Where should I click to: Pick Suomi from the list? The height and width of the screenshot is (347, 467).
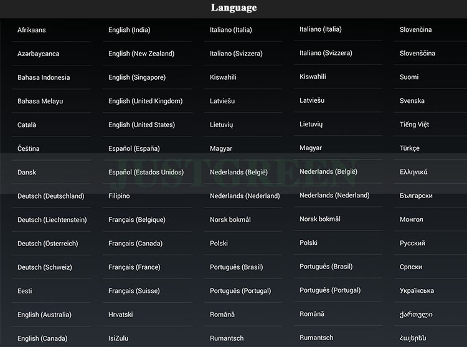409,77
